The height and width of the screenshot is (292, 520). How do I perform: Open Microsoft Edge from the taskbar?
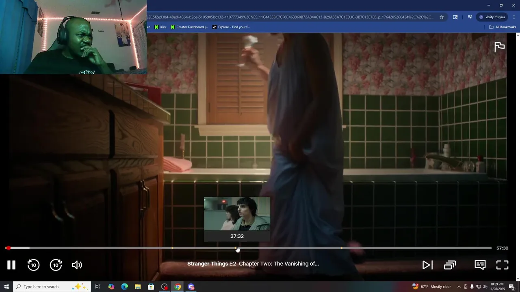tap(124, 287)
